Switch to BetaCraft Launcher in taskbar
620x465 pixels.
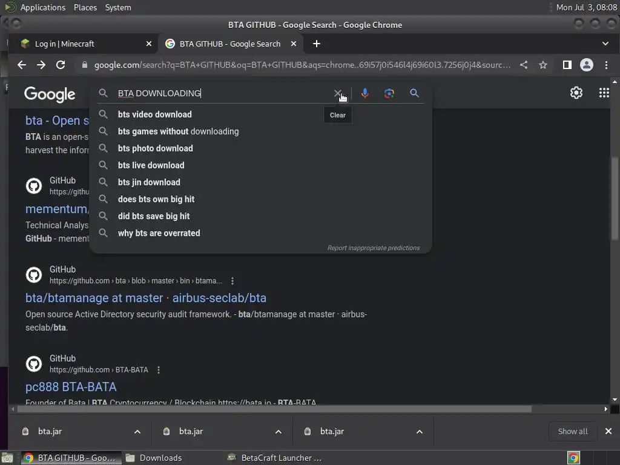275,458
